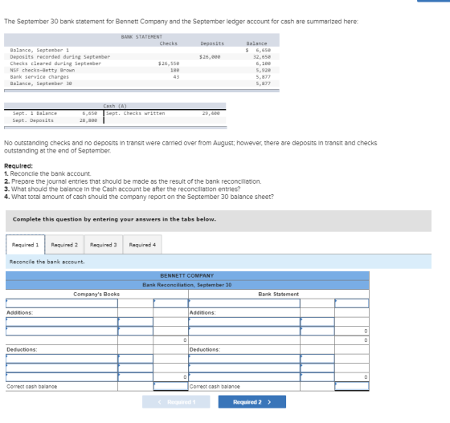Click Bank service charges row label
The height and width of the screenshot is (423, 450).
39,77
